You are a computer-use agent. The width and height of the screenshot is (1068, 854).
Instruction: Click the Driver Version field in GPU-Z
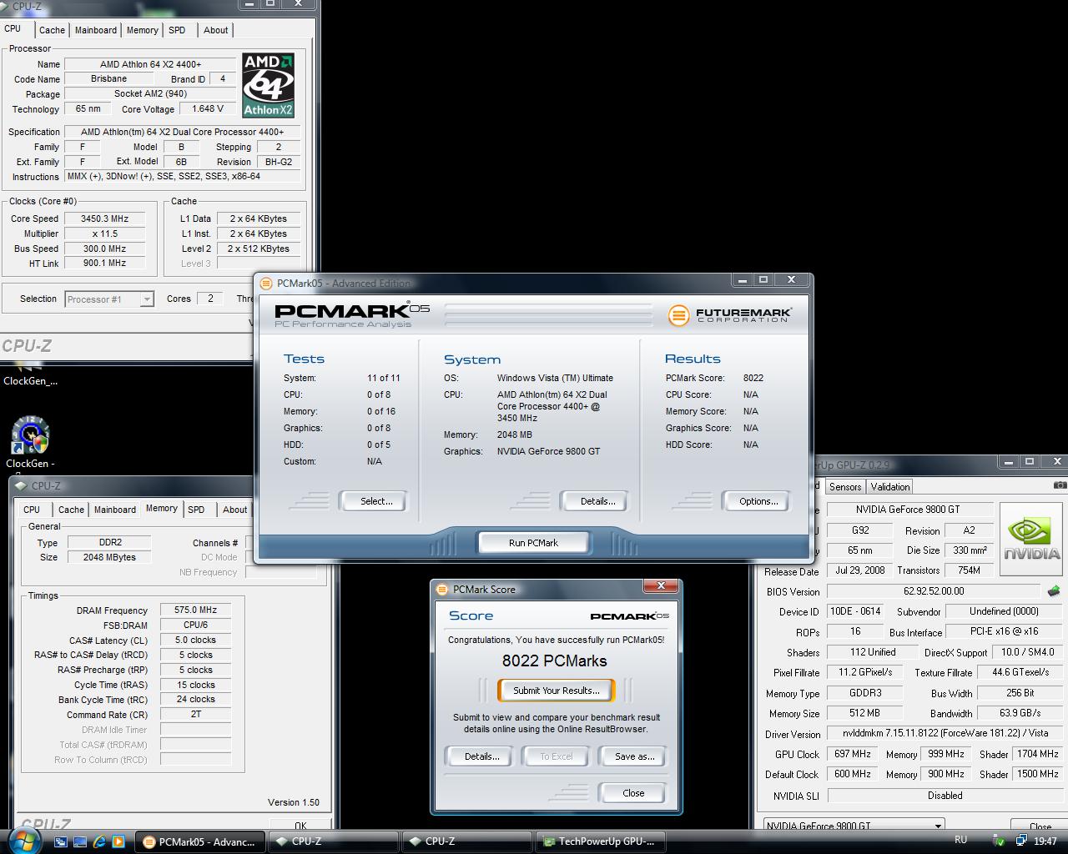(945, 734)
